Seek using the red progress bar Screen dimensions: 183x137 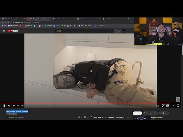[x=91, y=103]
